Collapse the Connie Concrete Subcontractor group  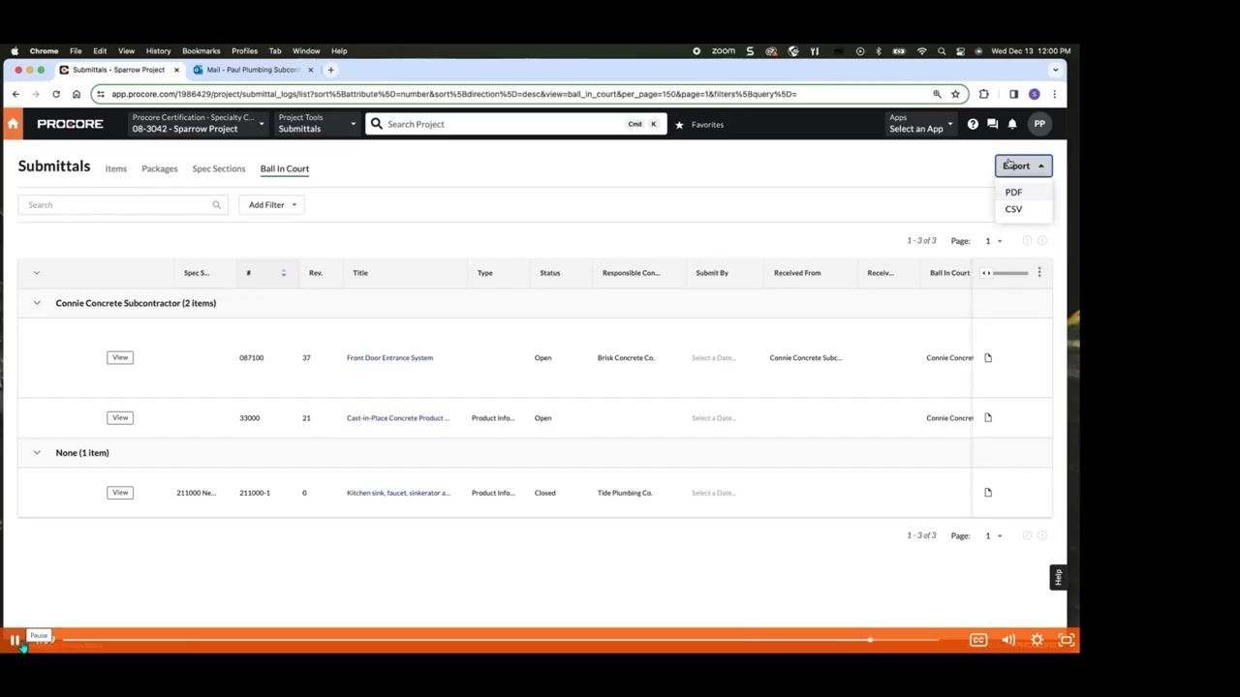click(37, 303)
